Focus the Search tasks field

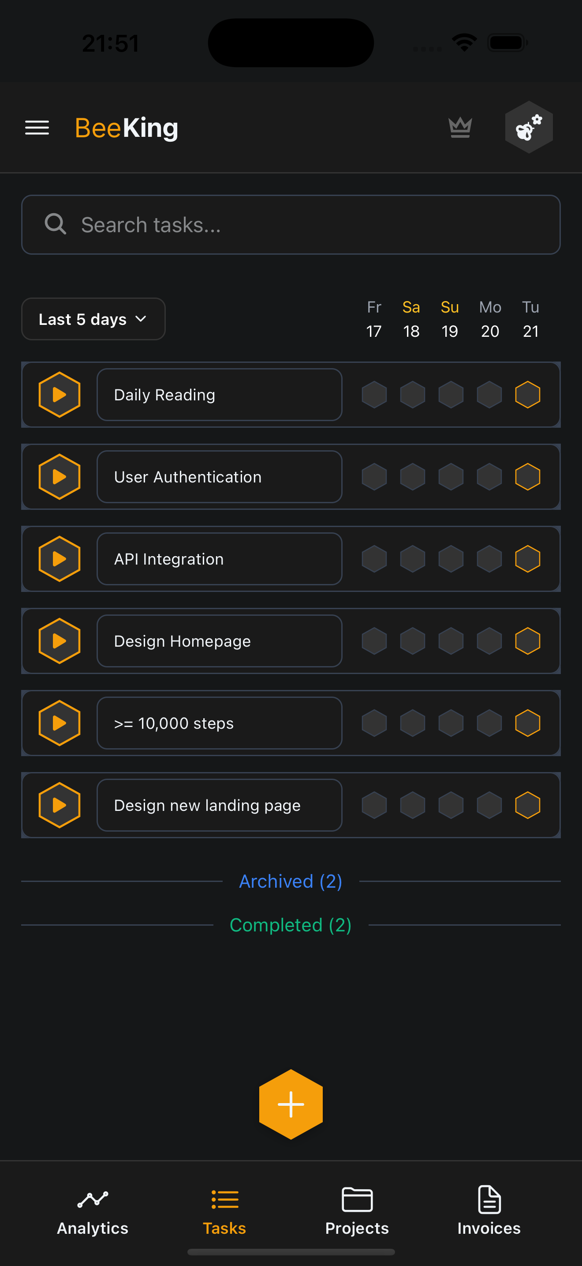click(291, 225)
